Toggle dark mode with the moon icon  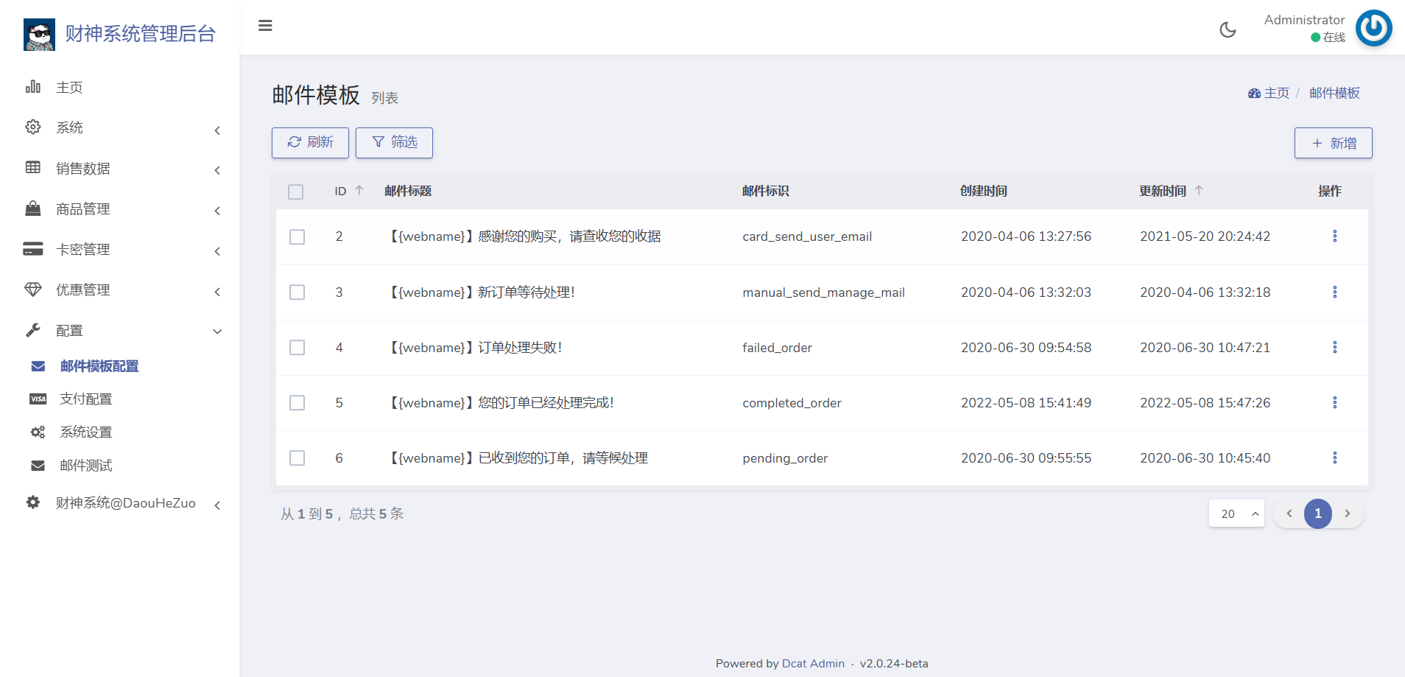tap(1228, 29)
